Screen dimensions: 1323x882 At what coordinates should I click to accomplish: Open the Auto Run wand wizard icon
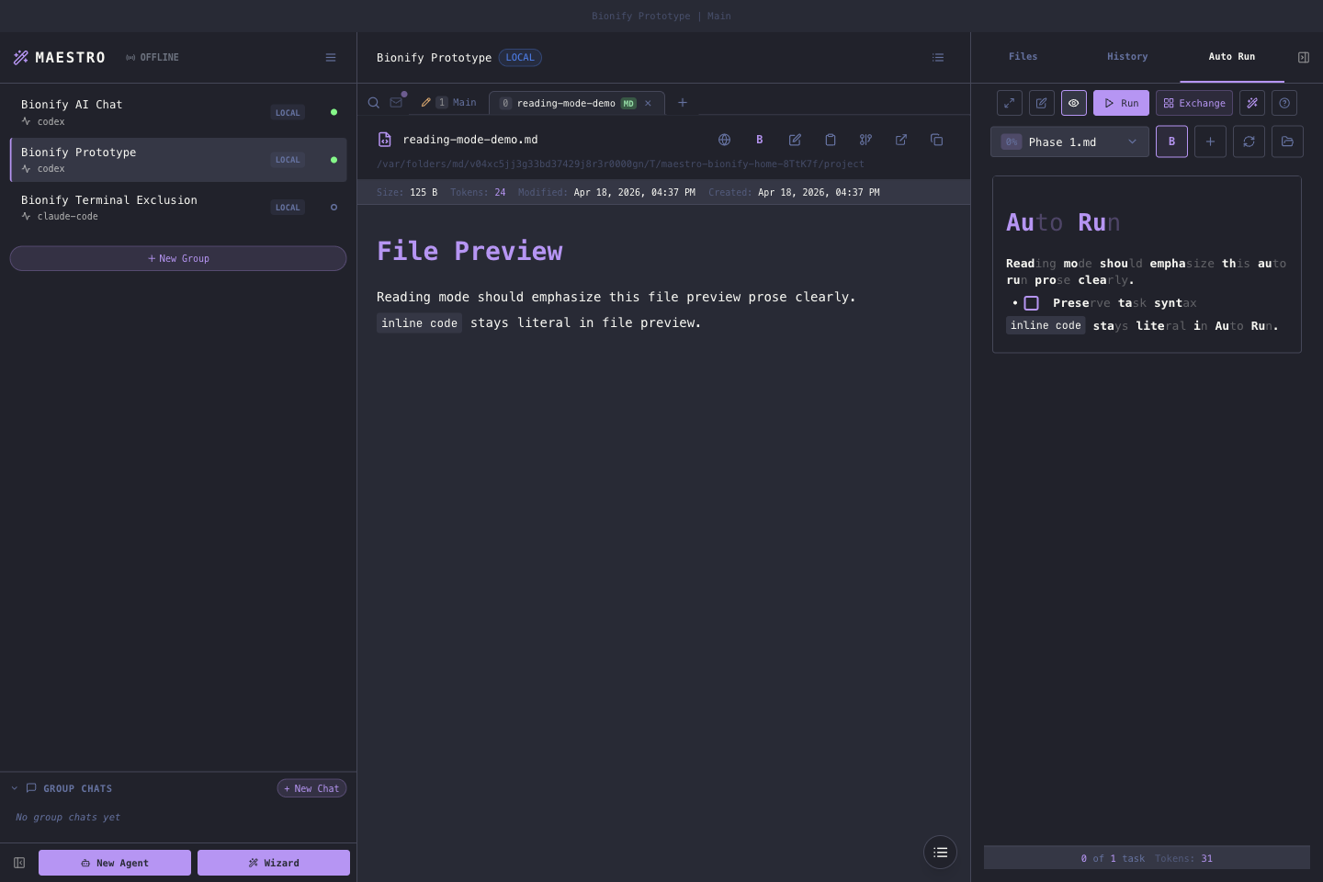click(1252, 103)
